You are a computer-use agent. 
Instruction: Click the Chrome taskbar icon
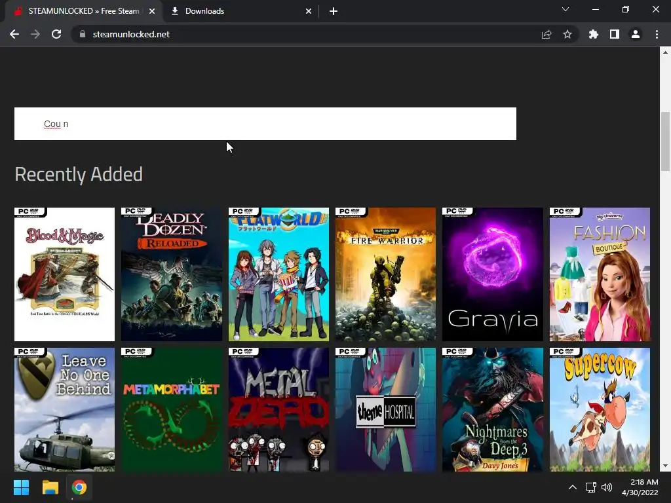pyautogui.click(x=79, y=487)
